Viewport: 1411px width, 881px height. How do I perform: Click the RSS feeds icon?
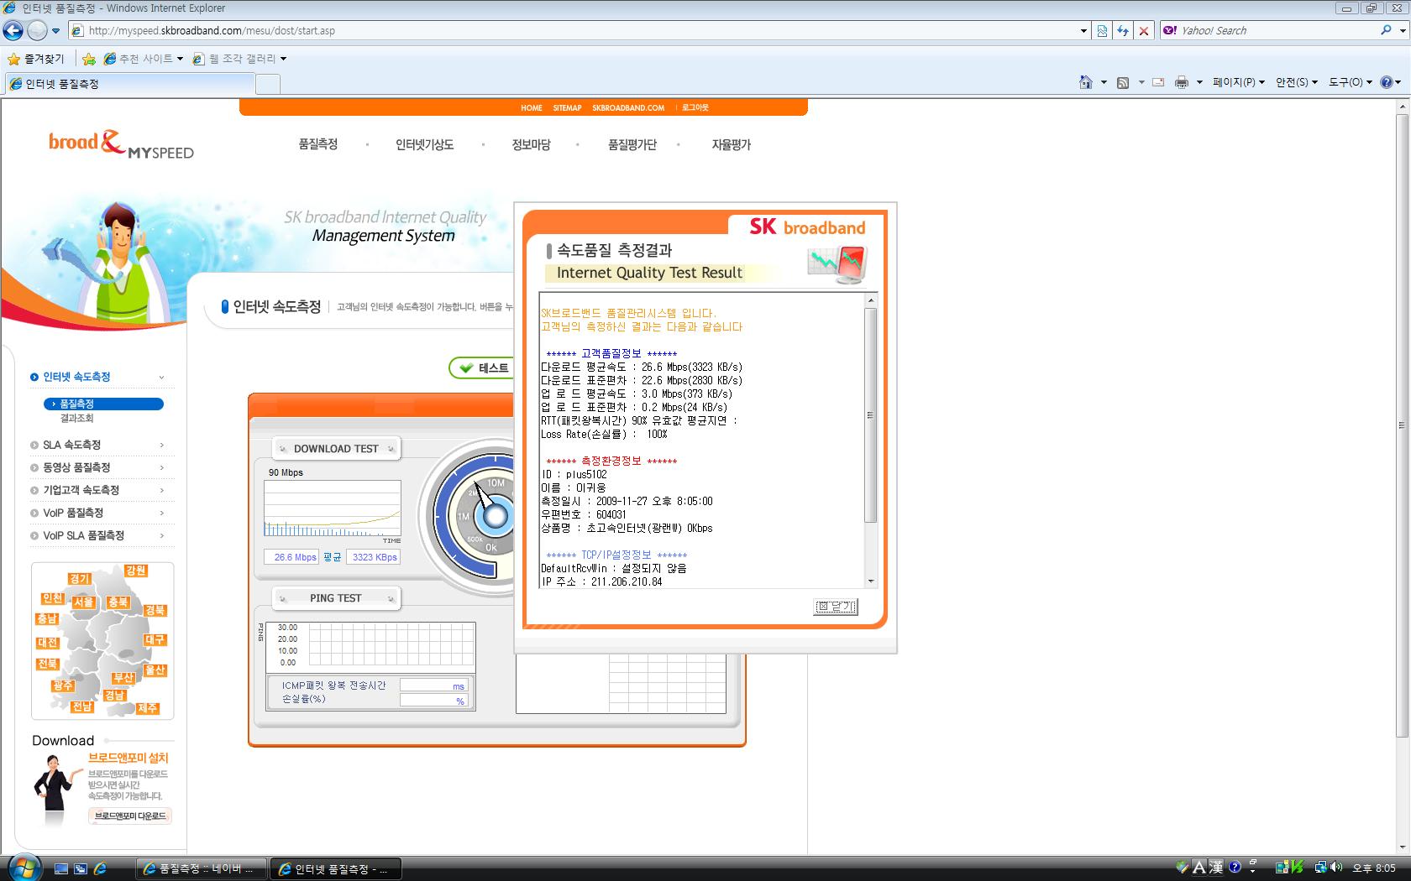[1122, 82]
